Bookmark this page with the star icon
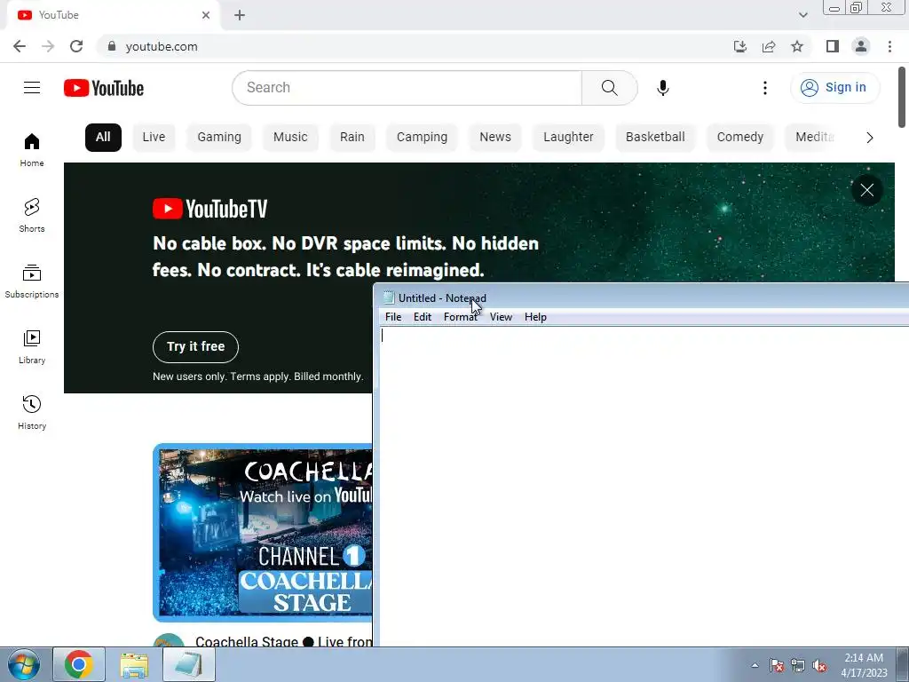909x682 pixels. click(x=797, y=46)
